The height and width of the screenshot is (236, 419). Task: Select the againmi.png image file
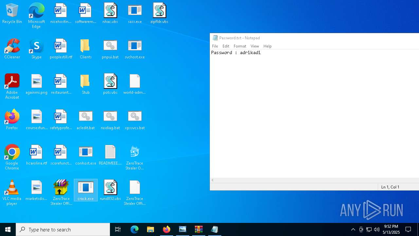coord(36,85)
